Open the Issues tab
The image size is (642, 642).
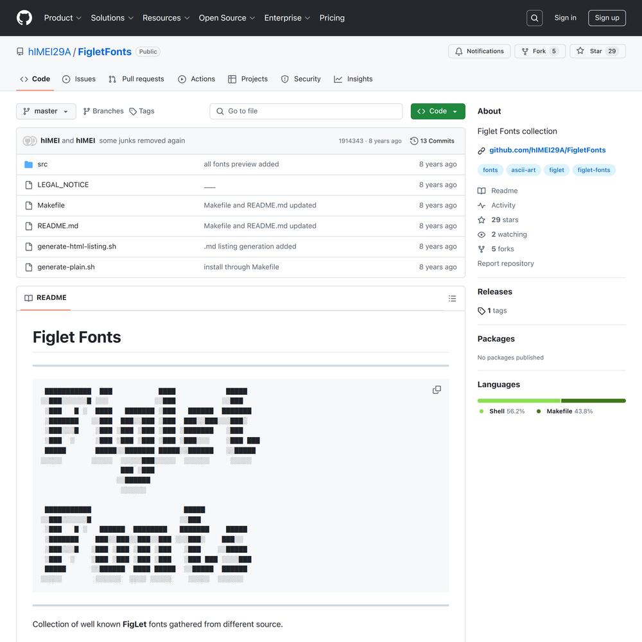[78, 79]
